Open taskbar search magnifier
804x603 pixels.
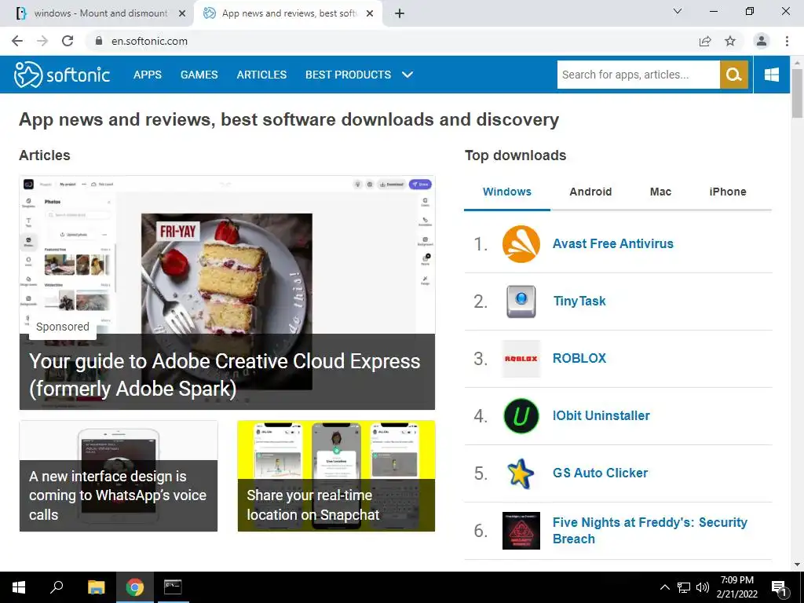click(x=57, y=587)
